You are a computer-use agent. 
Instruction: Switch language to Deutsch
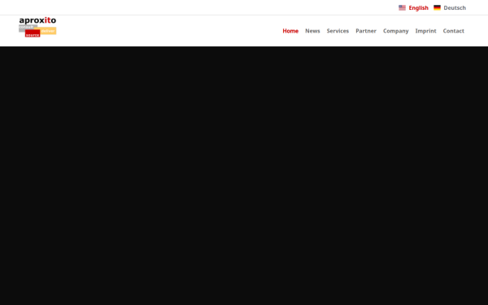pyautogui.click(x=455, y=8)
